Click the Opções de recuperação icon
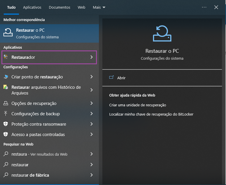The width and height of the screenshot is (226, 185). (x=6, y=103)
